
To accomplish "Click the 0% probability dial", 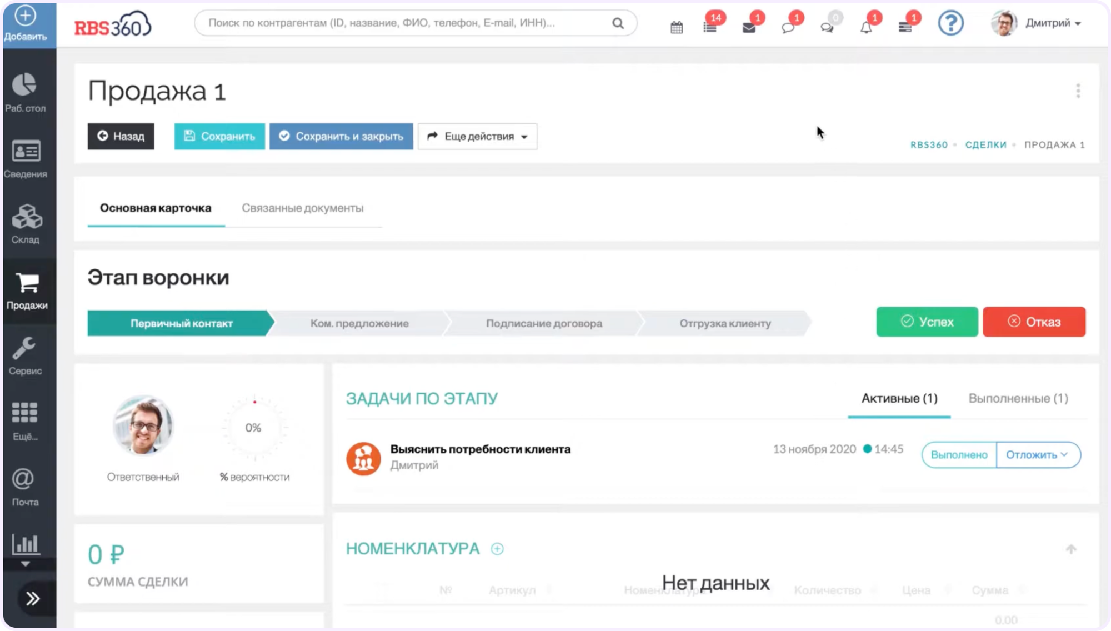I will [x=254, y=428].
